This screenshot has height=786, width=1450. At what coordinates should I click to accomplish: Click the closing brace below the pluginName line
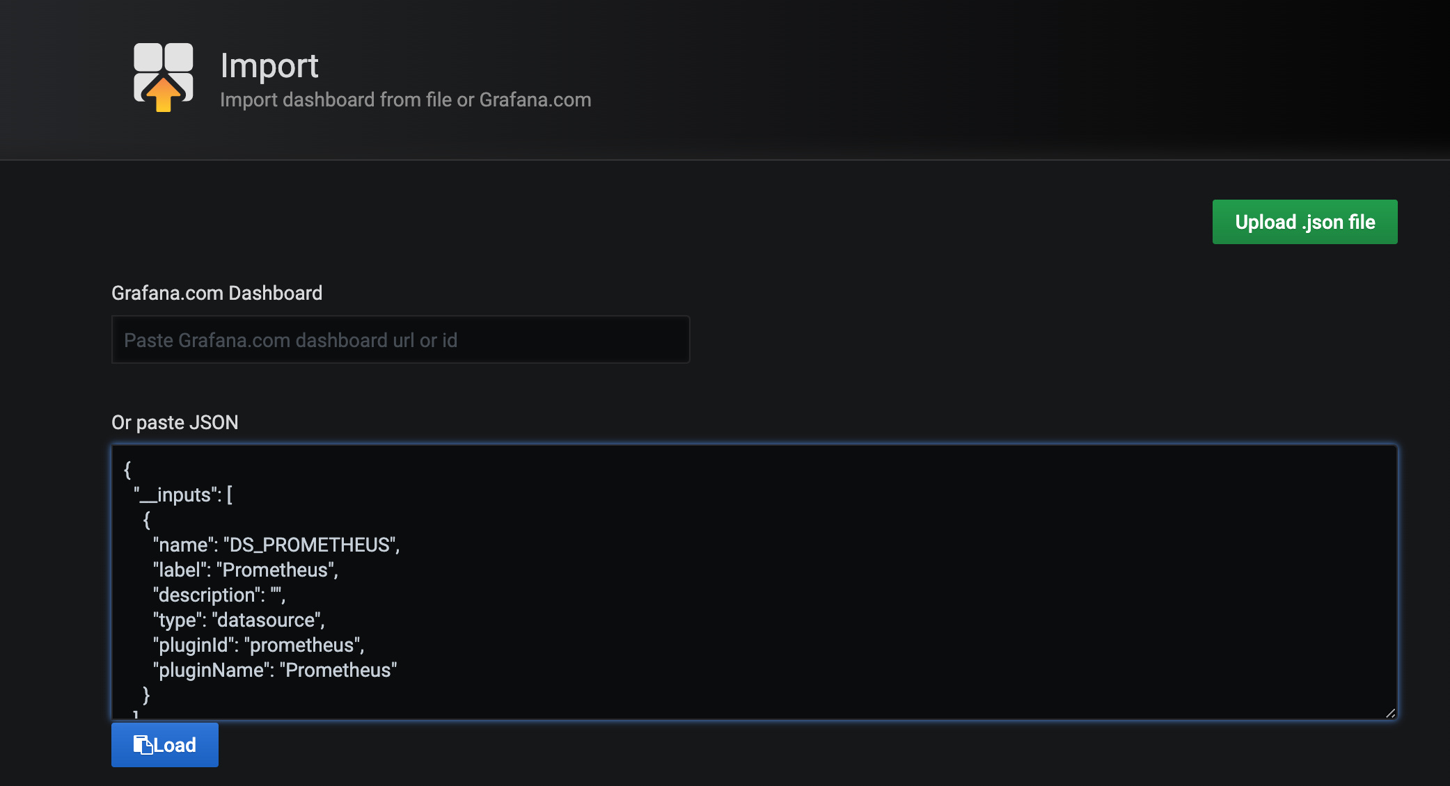[x=146, y=695]
